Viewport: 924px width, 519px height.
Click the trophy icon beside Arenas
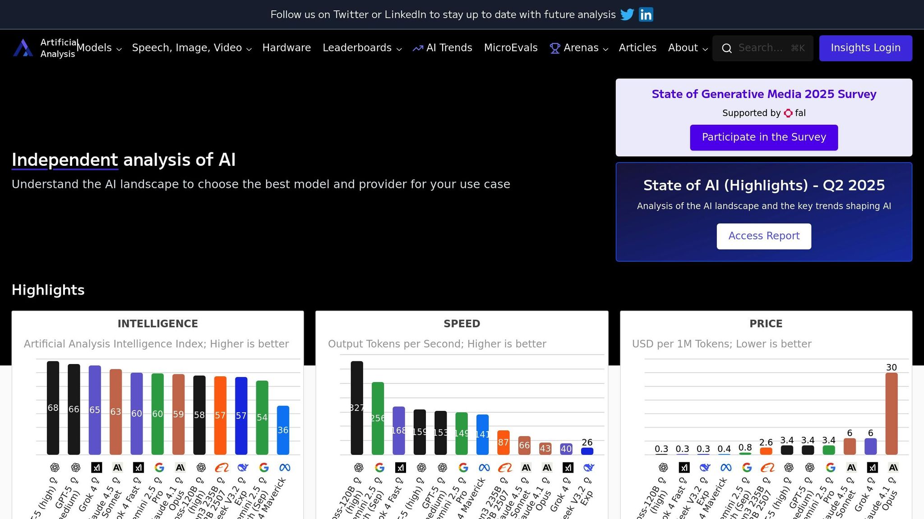click(x=555, y=48)
